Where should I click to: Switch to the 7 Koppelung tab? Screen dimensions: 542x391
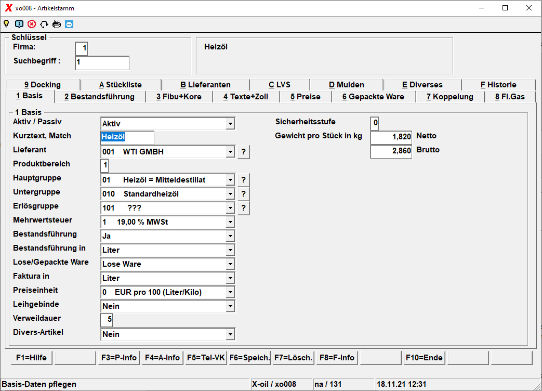[450, 97]
